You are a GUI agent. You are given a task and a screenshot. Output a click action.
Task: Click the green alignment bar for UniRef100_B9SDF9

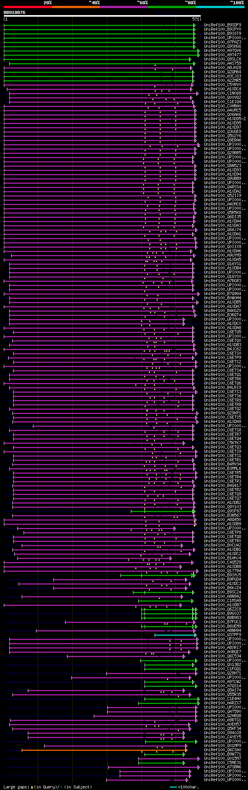point(99,25)
